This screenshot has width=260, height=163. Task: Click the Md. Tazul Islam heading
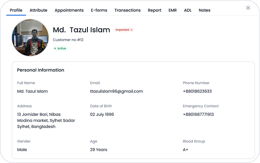click(82, 30)
